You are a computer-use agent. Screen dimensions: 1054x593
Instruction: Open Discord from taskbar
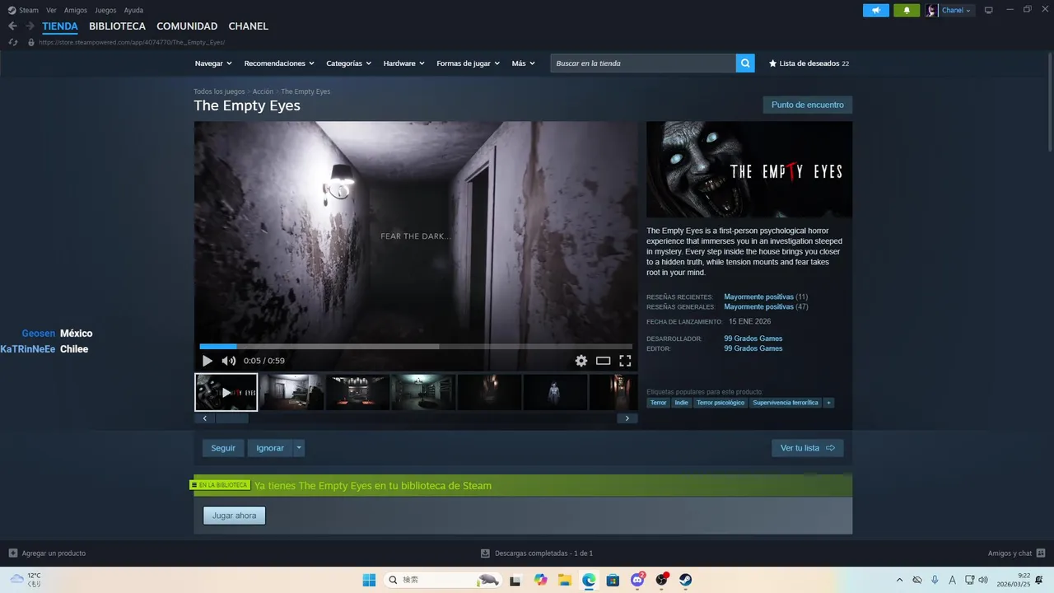[637, 580]
